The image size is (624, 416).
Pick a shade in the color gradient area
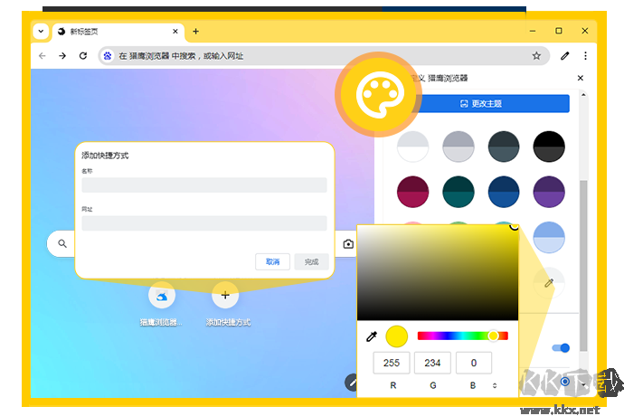[x=438, y=273]
